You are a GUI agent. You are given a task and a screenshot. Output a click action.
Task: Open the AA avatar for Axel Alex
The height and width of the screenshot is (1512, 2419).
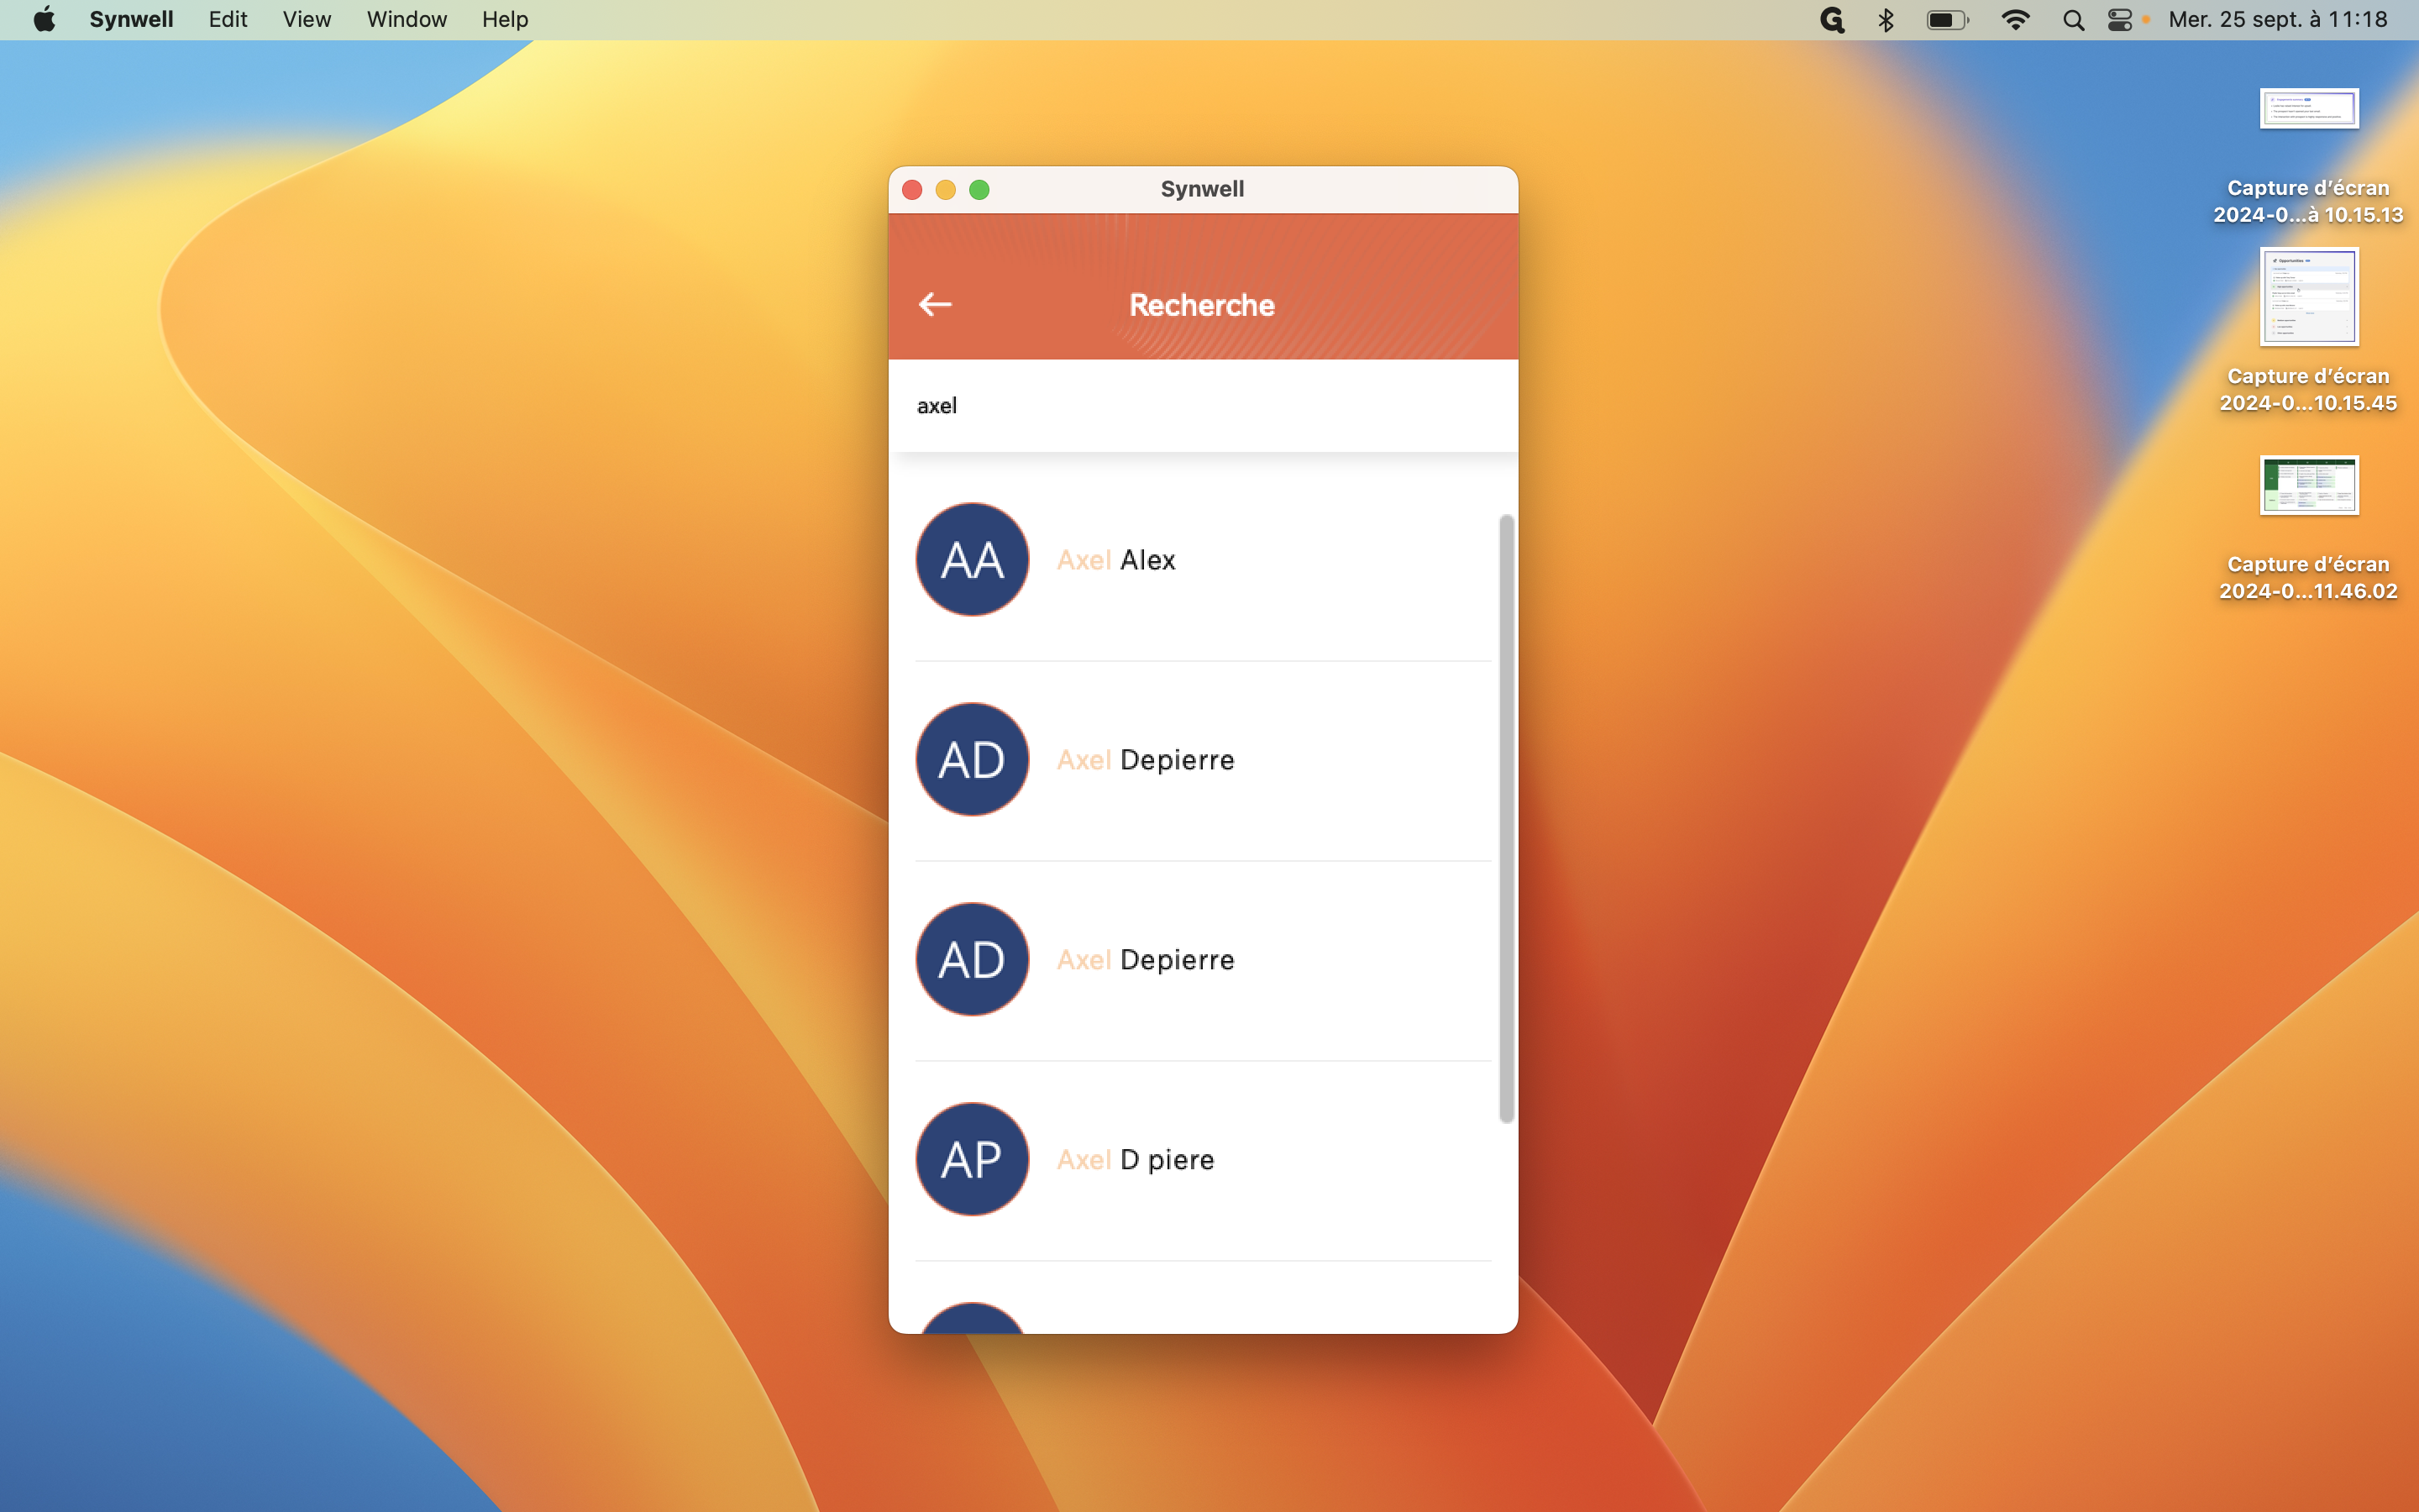coord(972,559)
